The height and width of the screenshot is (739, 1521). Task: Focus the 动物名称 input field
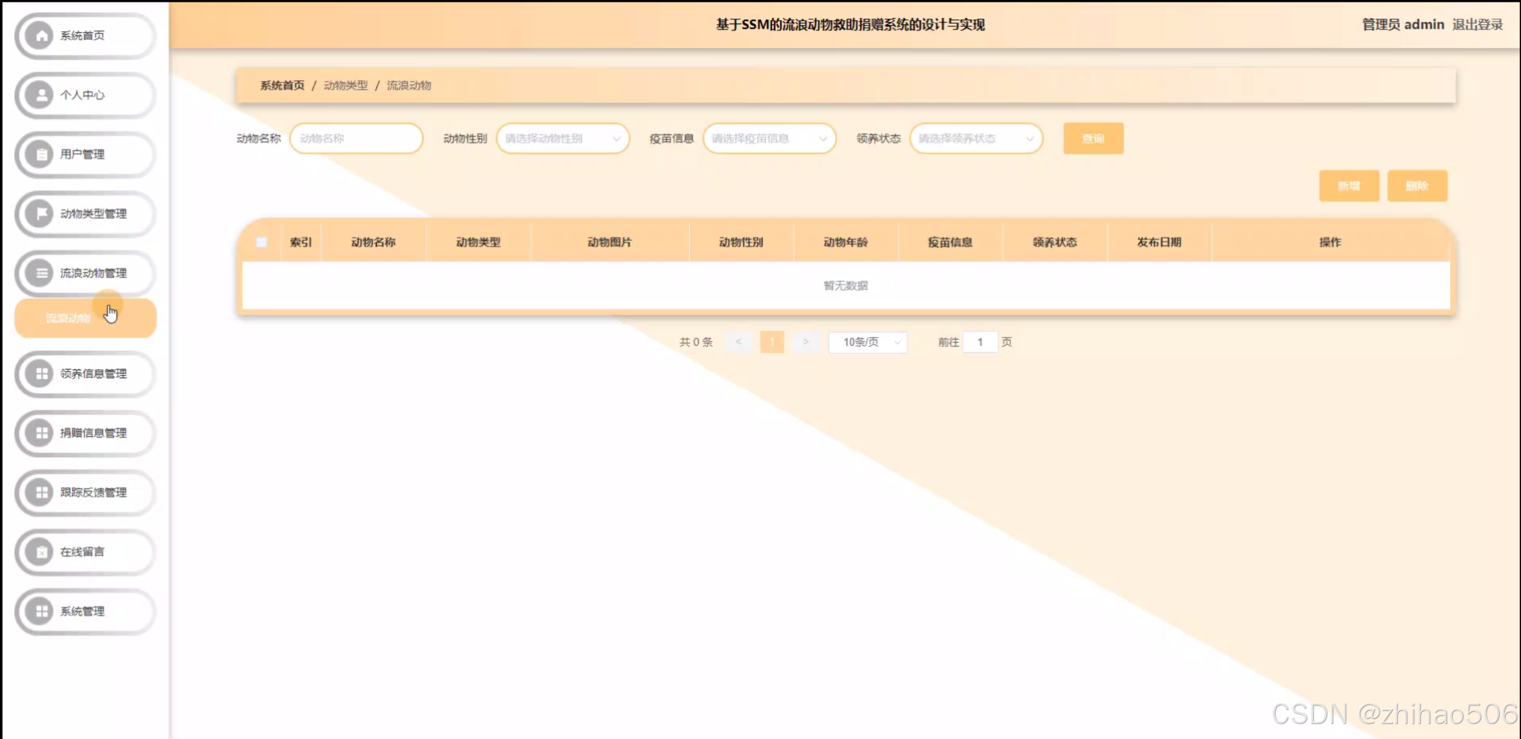point(356,139)
